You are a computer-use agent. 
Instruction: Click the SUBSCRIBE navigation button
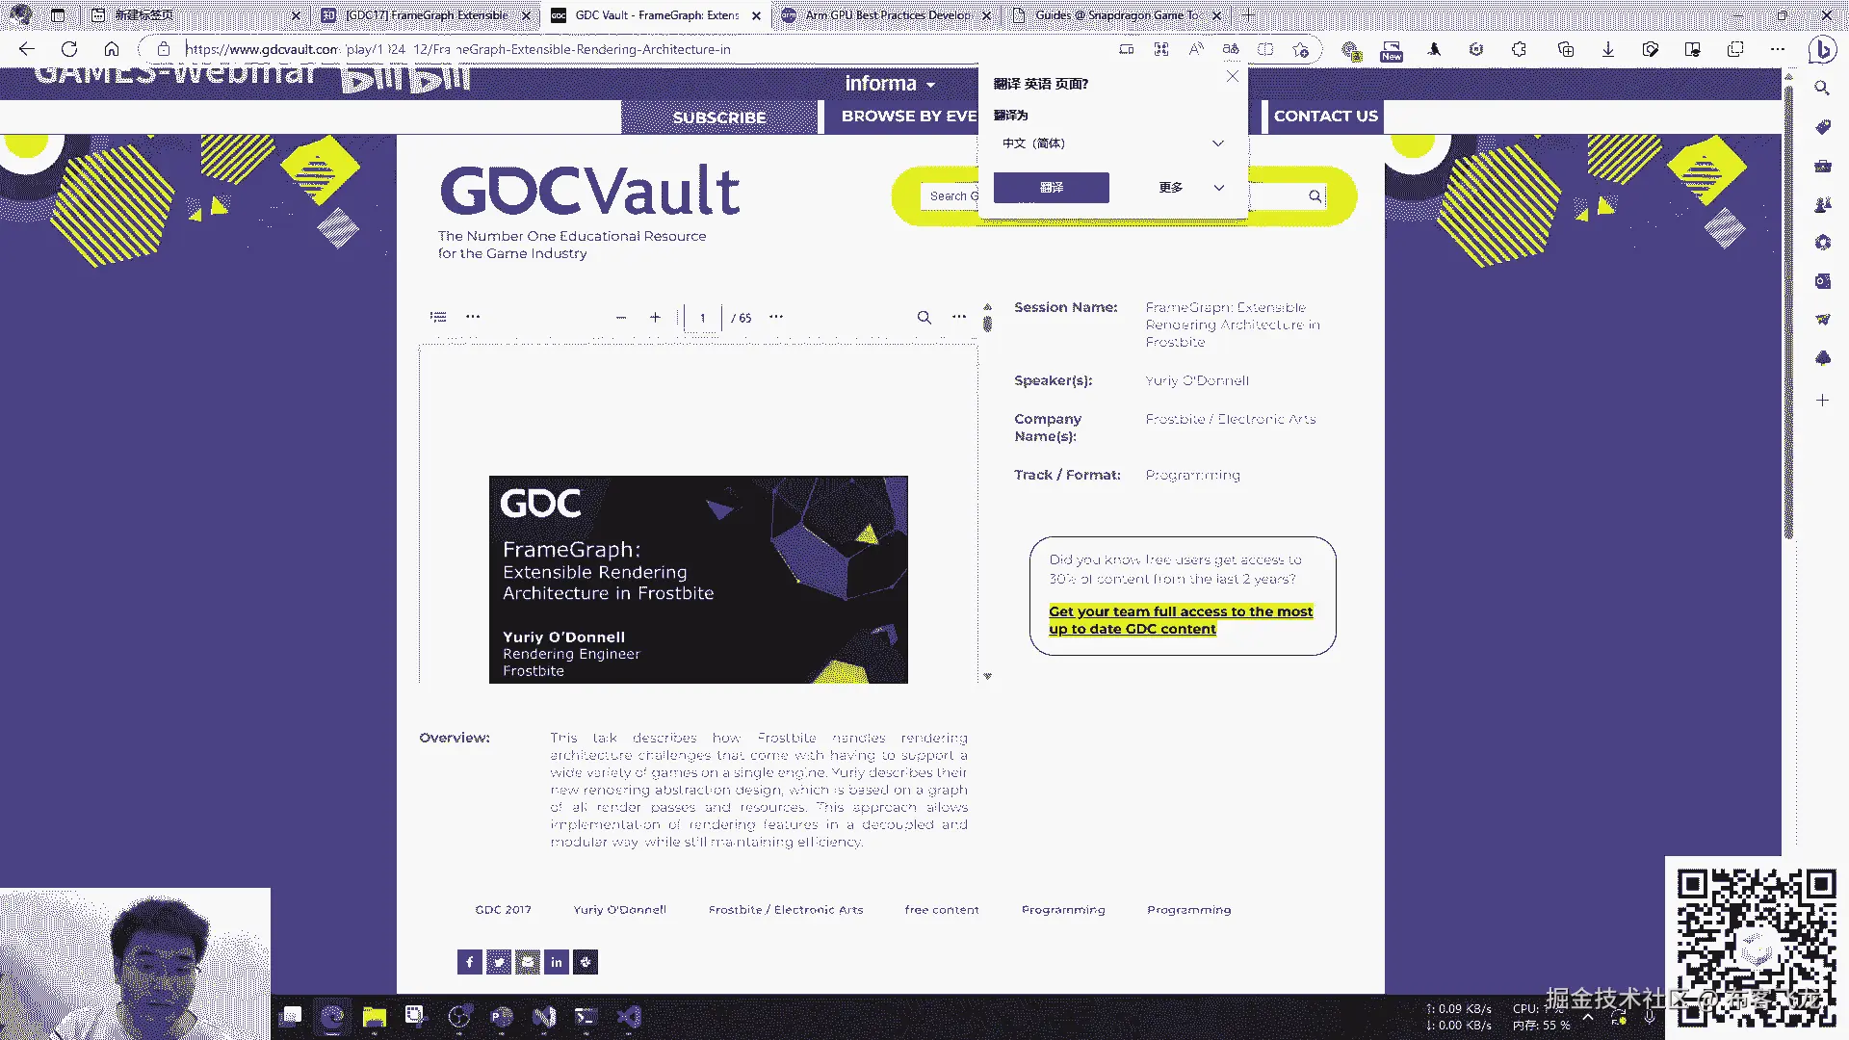719,117
